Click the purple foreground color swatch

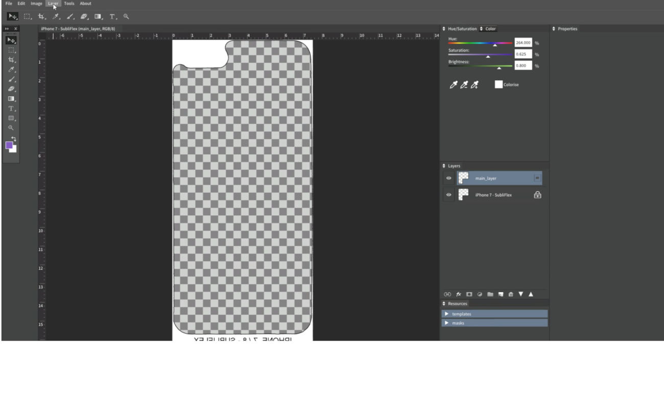(9, 145)
